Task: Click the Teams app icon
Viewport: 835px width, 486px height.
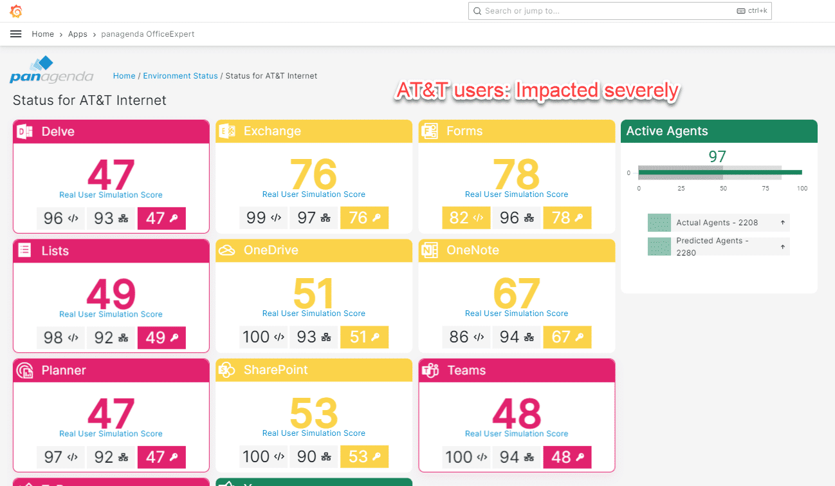Action: (430, 370)
